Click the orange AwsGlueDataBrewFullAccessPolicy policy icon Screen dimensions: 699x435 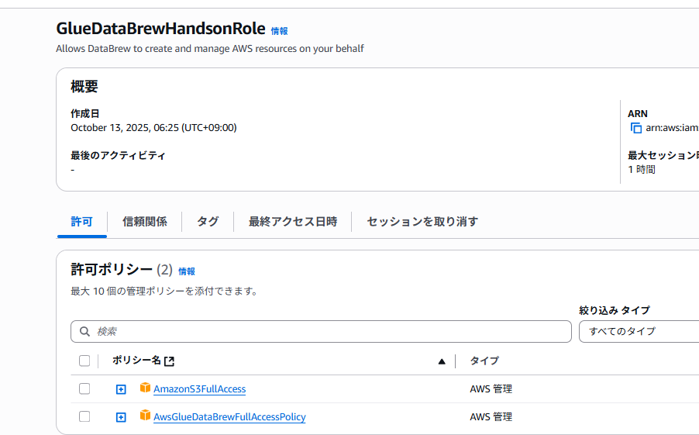pyautogui.click(x=145, y=416)
